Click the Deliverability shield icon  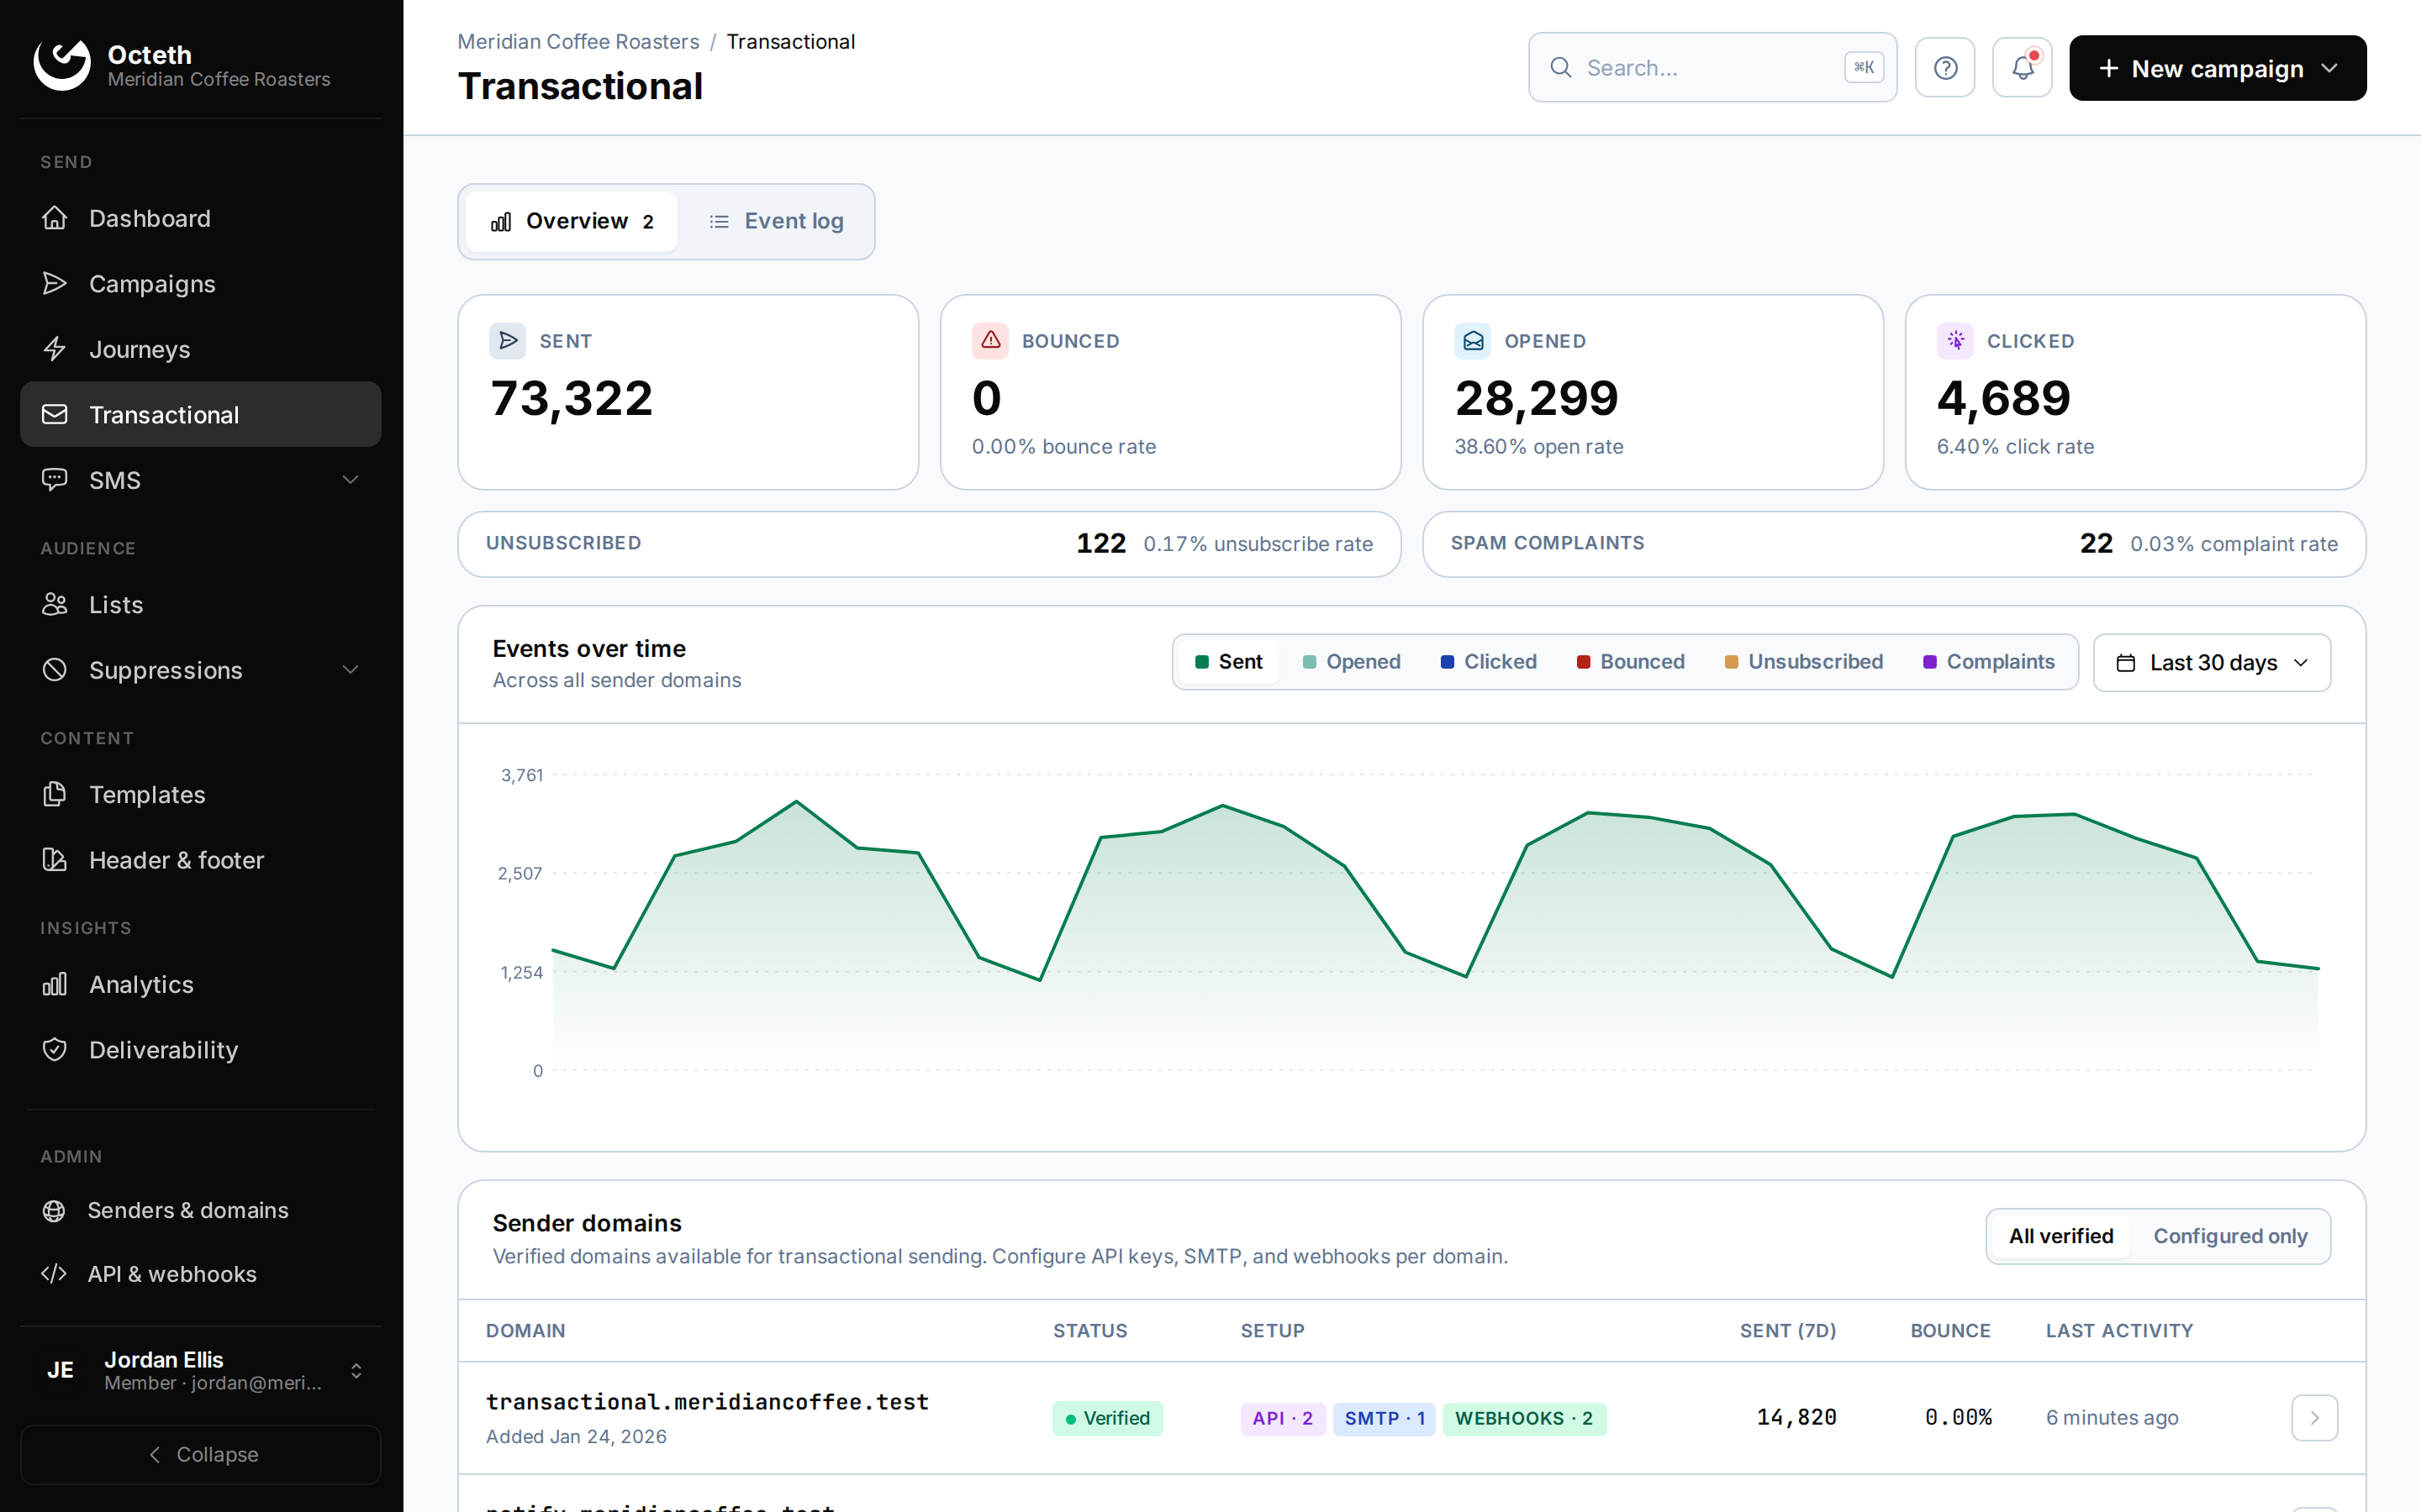coord(55,1050)
